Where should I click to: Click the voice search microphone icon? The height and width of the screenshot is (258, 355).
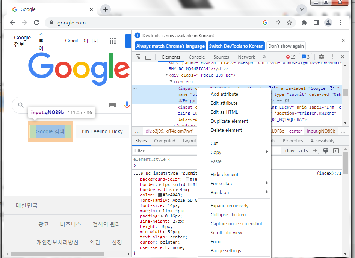[127, 106]
